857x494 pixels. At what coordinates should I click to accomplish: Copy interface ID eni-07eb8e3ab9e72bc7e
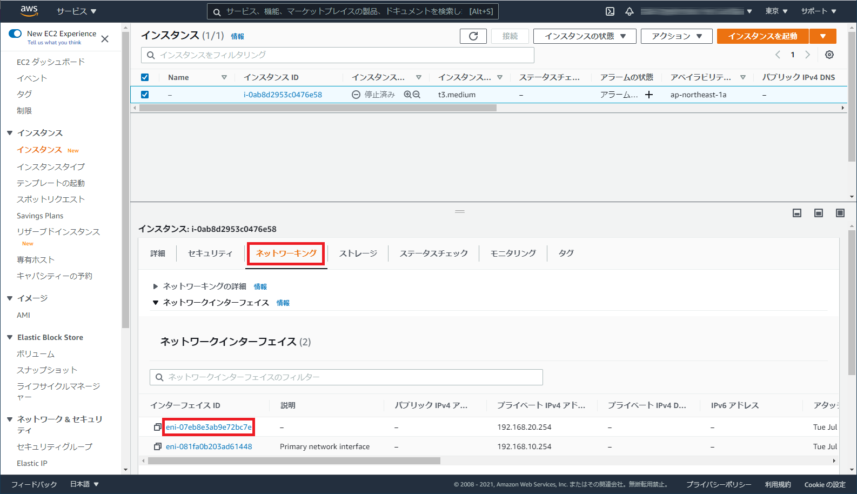point(157,427)
